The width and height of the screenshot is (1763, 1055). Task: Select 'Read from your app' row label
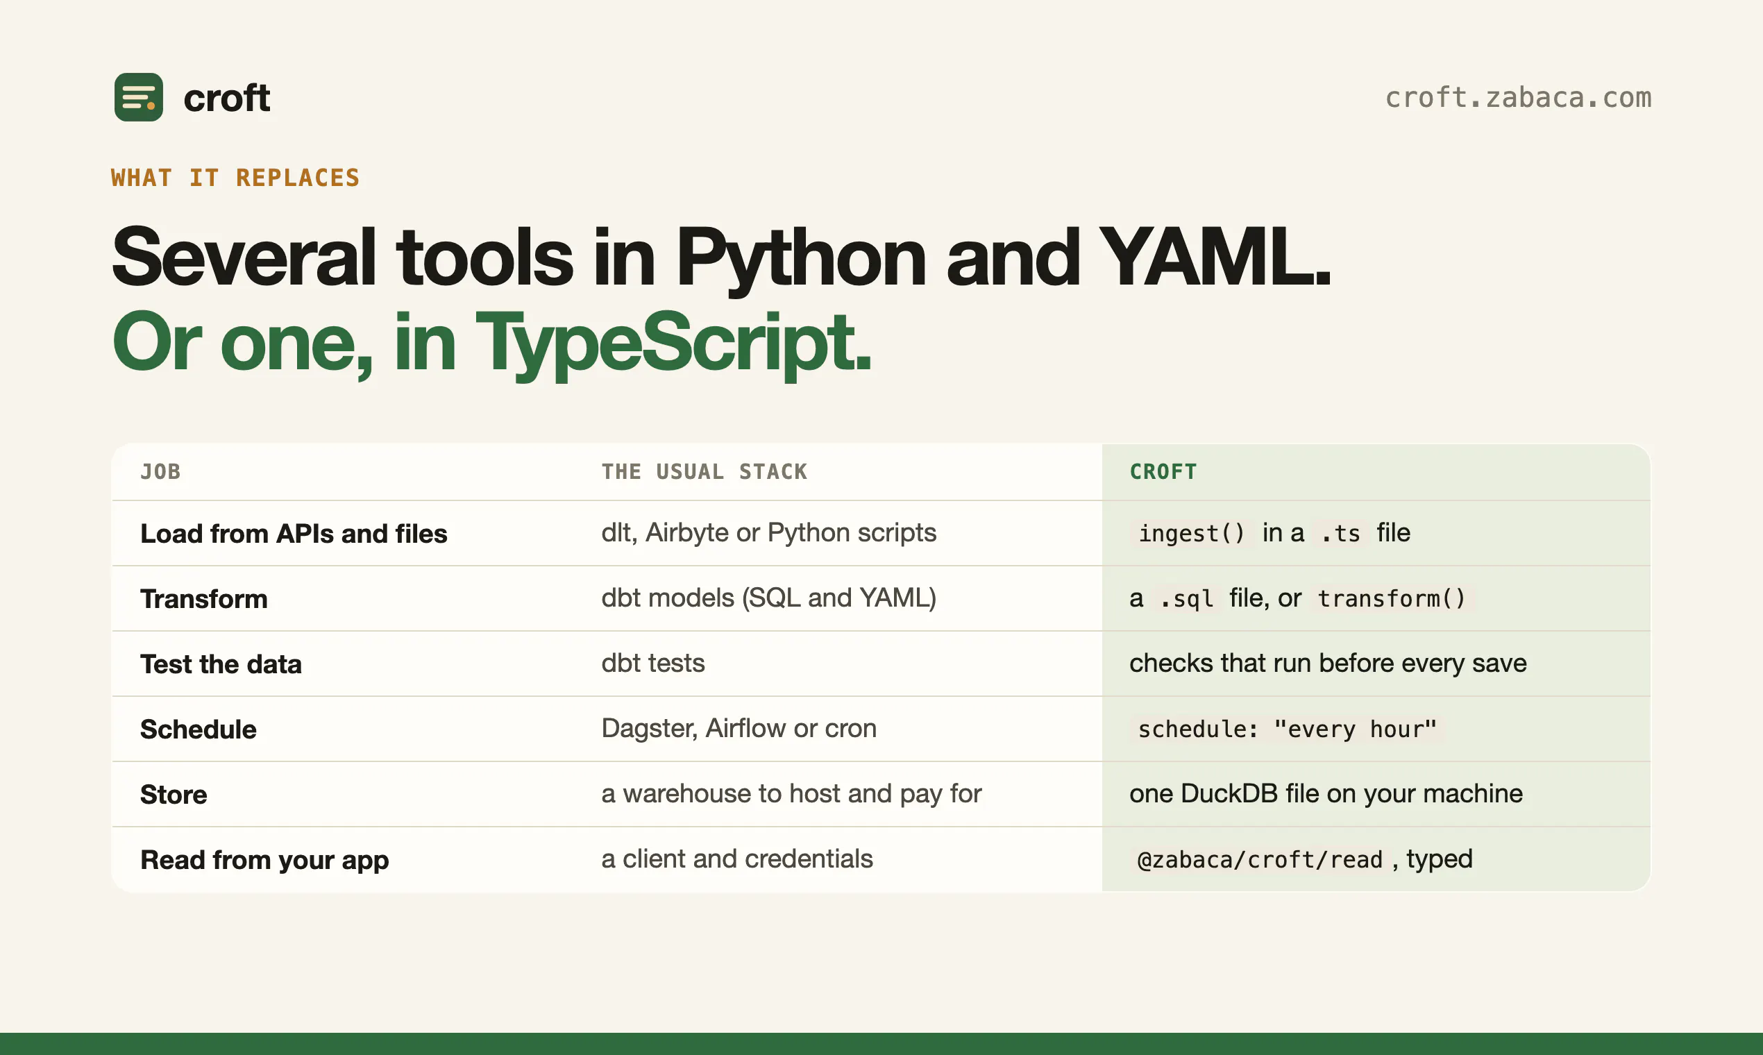coord(264,860)
